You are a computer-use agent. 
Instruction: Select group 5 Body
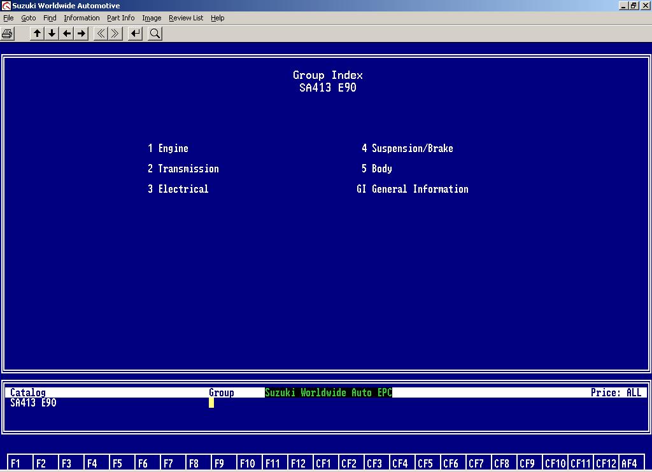tap(377, 169)
